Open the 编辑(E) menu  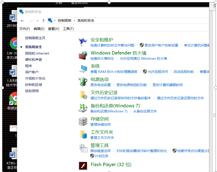39,29
